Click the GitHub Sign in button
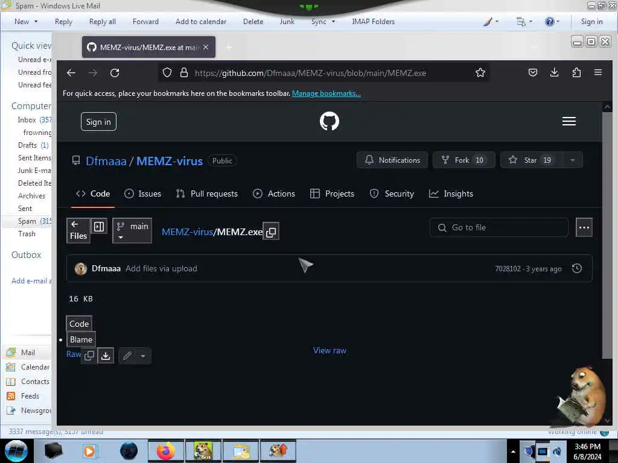 click(x=98, y=122)
